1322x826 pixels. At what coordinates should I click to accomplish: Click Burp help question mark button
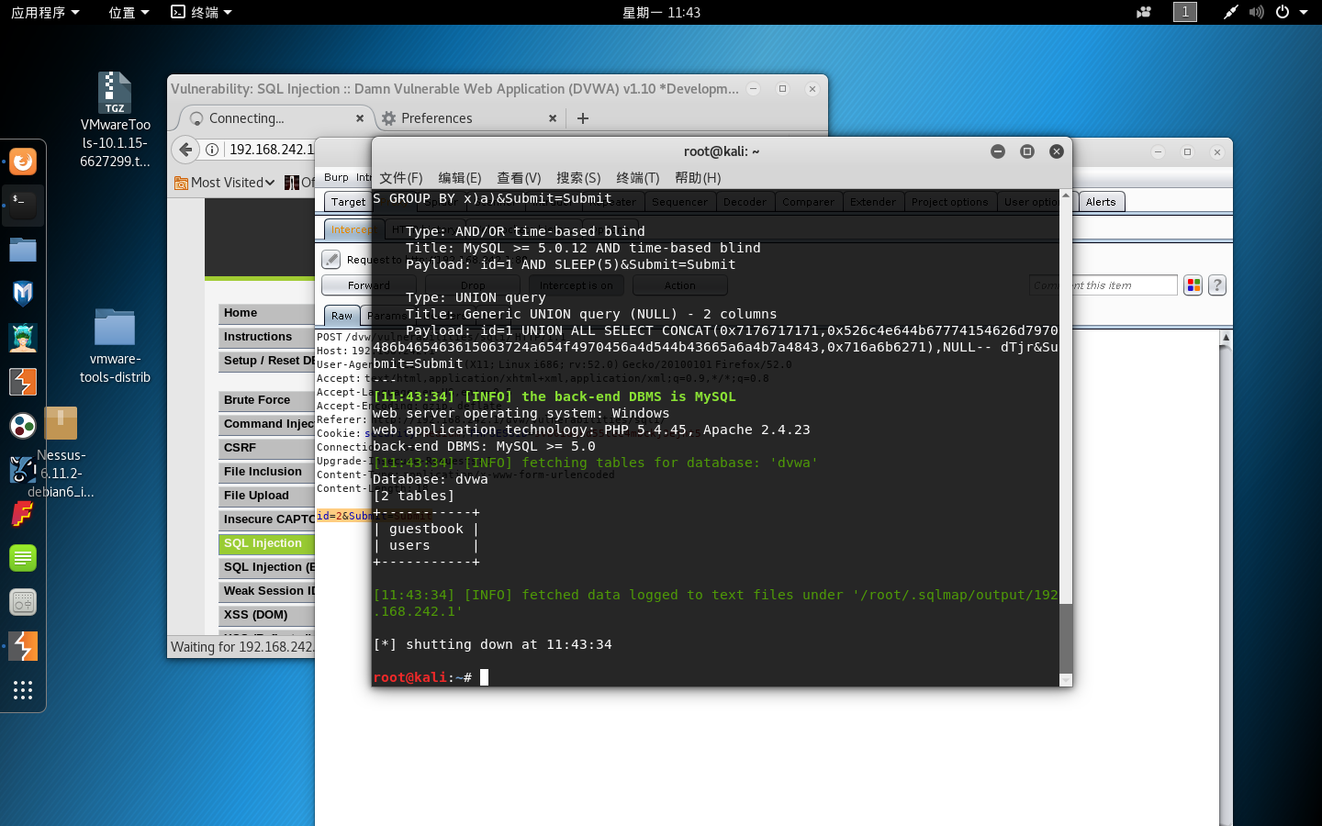point(1217,285)
